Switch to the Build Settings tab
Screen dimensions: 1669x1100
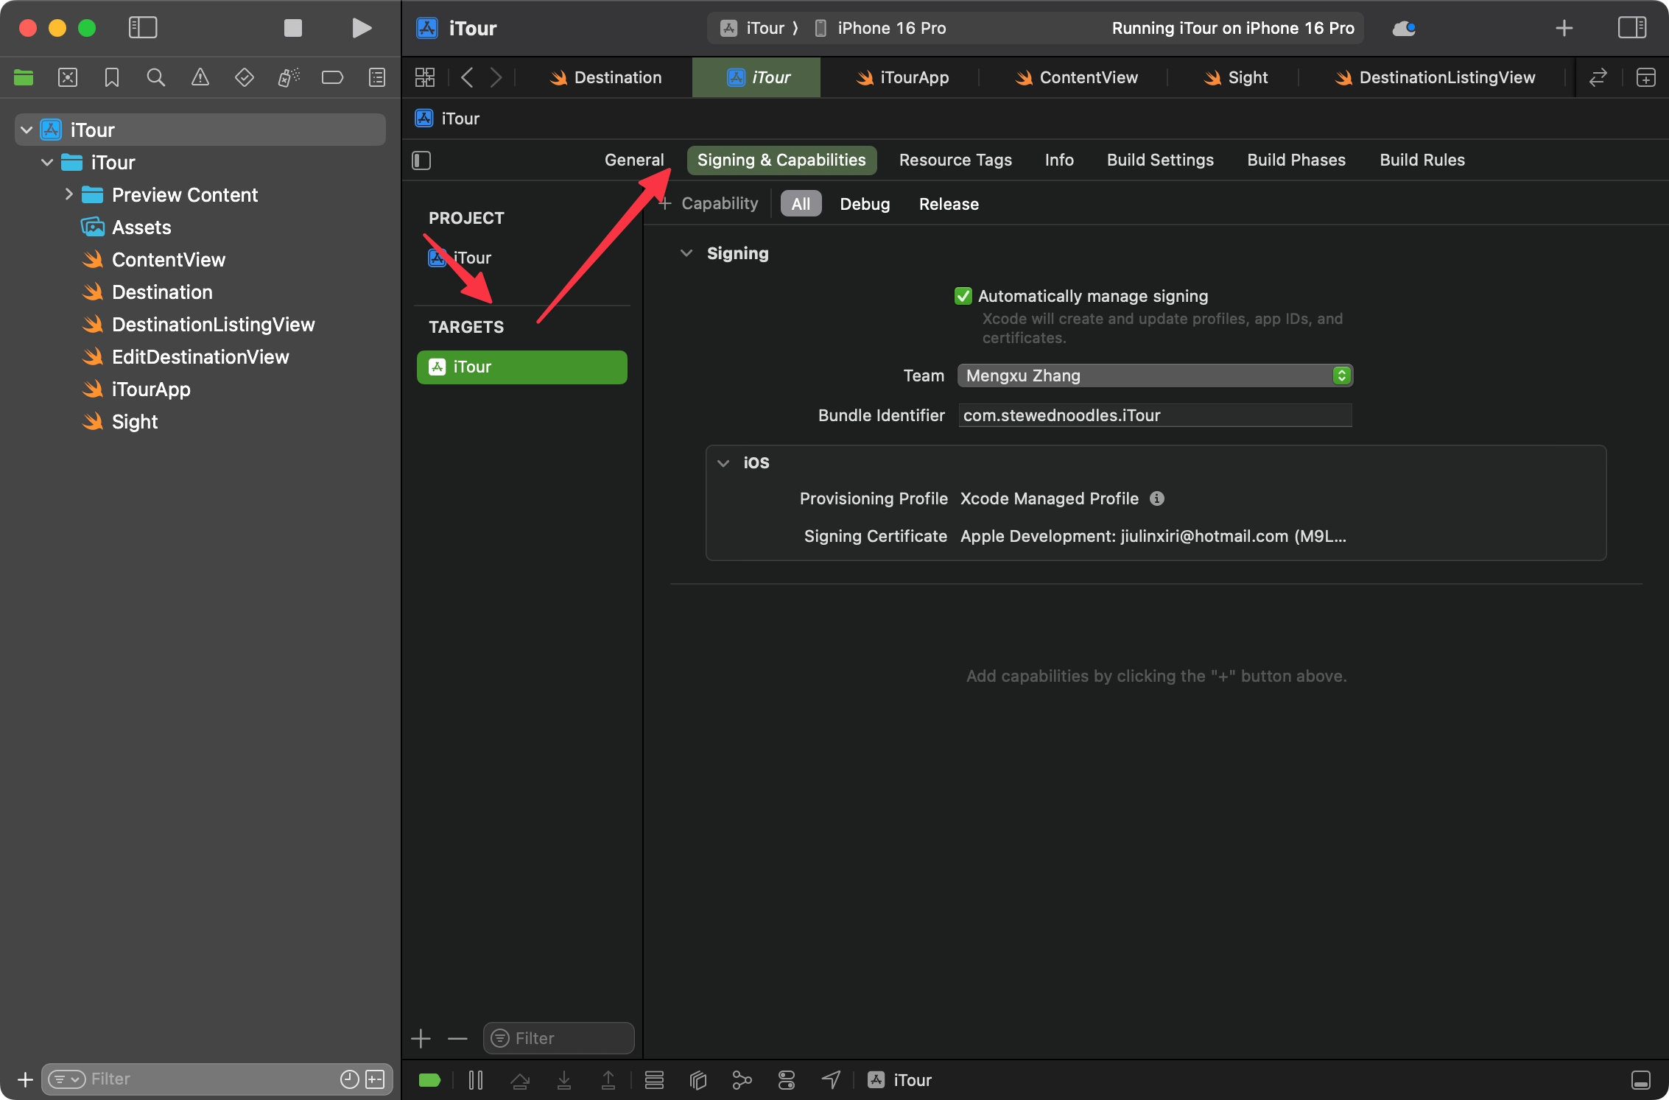pyautogui.click(x=1160, y=160)
